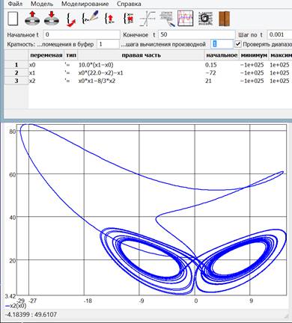The image size is (292, 323).
Task: Click the 'Начальное t' input field
Action: pyautogui.click(x=82, y=34)
